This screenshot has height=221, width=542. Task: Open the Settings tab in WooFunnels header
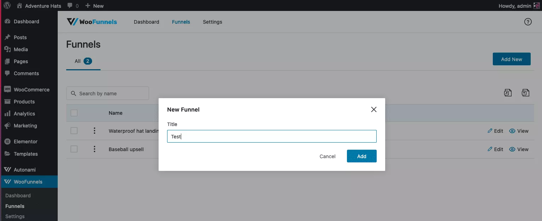[x=212, y=22]
